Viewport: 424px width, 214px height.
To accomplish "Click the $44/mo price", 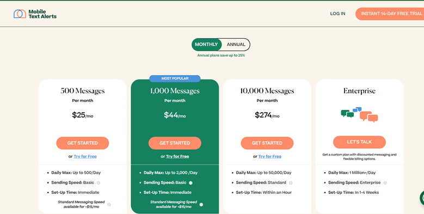I will click(175, 115).
